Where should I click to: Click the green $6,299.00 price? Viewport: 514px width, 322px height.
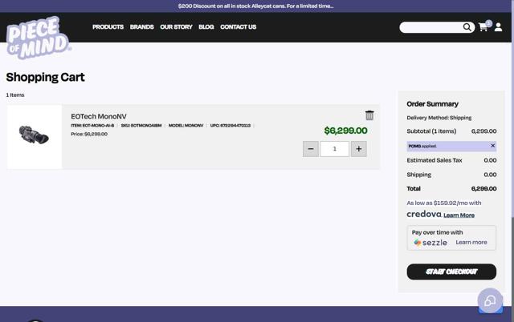(x=346, y=131)
